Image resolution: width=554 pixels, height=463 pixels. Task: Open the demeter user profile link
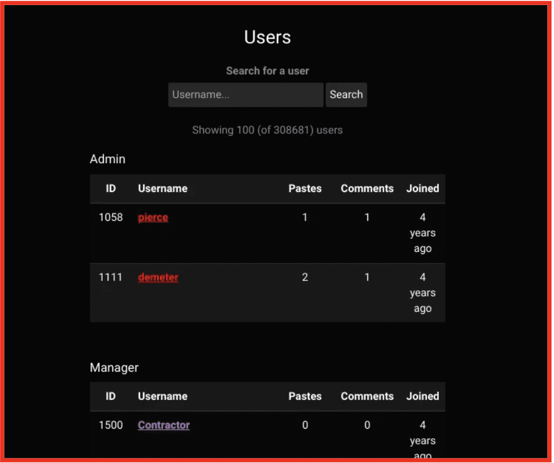click(x=158, y=277)
